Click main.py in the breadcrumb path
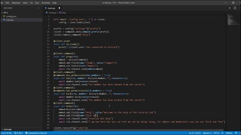Image resolution: width=241 pixels, height=135 pixels. [x=52, y=13]
